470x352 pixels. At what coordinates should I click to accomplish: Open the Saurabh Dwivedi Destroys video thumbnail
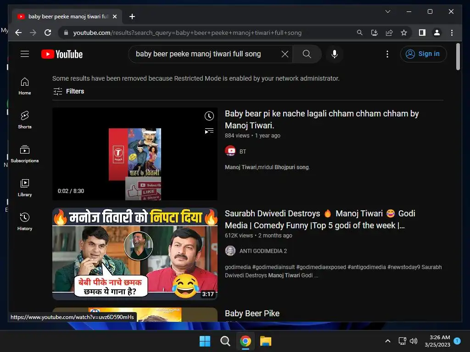click(135, 254)
